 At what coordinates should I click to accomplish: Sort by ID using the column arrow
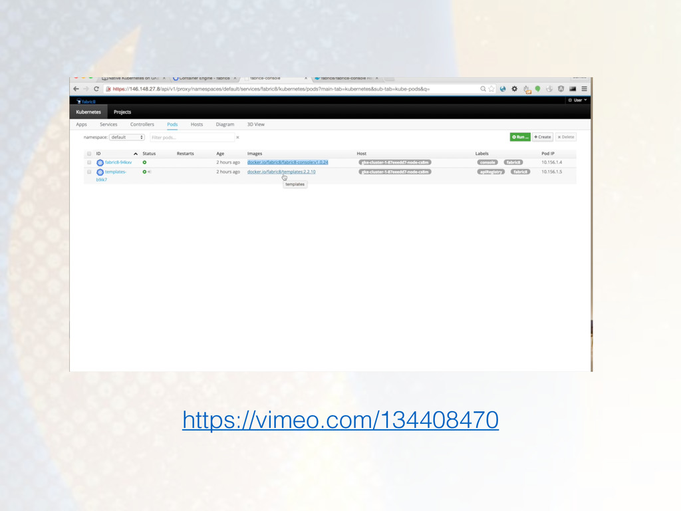[136, 154]
